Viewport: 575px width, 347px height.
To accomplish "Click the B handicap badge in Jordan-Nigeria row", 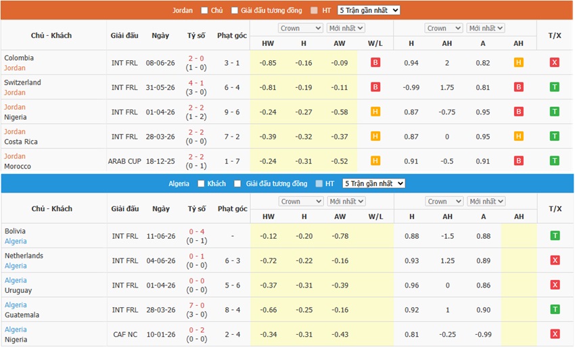I will tap(518, 112).
